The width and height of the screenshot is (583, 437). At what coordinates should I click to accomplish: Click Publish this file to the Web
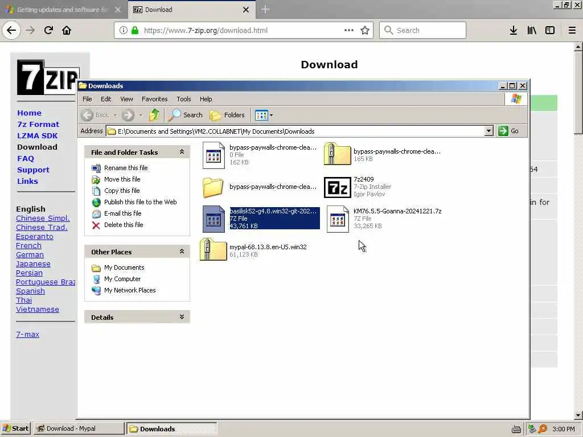(x=140, y=202)
